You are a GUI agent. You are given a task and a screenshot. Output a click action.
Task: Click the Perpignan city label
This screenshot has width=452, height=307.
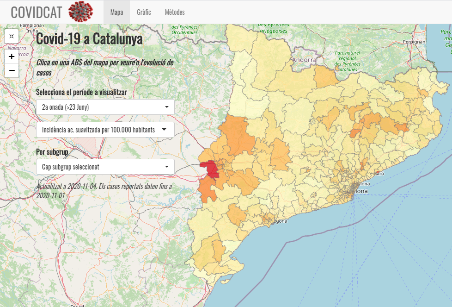tap(414, 42)
